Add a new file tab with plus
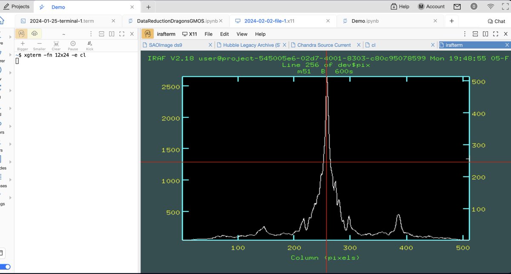 click(451, 21)
